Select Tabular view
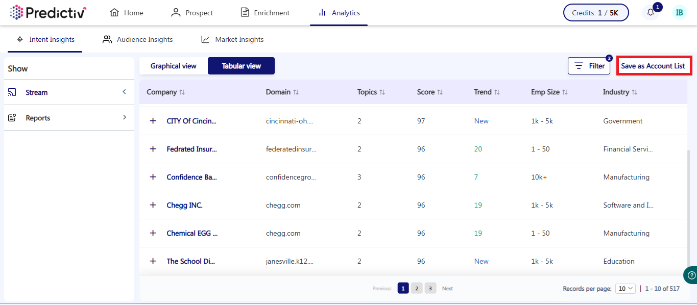697x305 pixels. (x=241, y=66)
